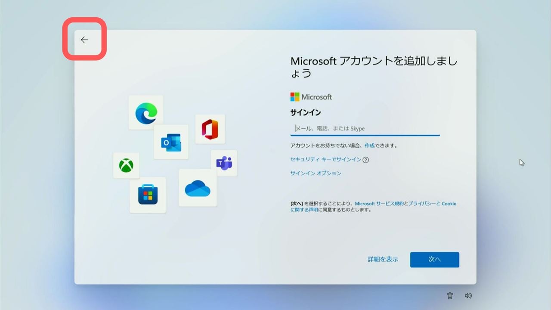Click the 次へ button

point(435,260)
